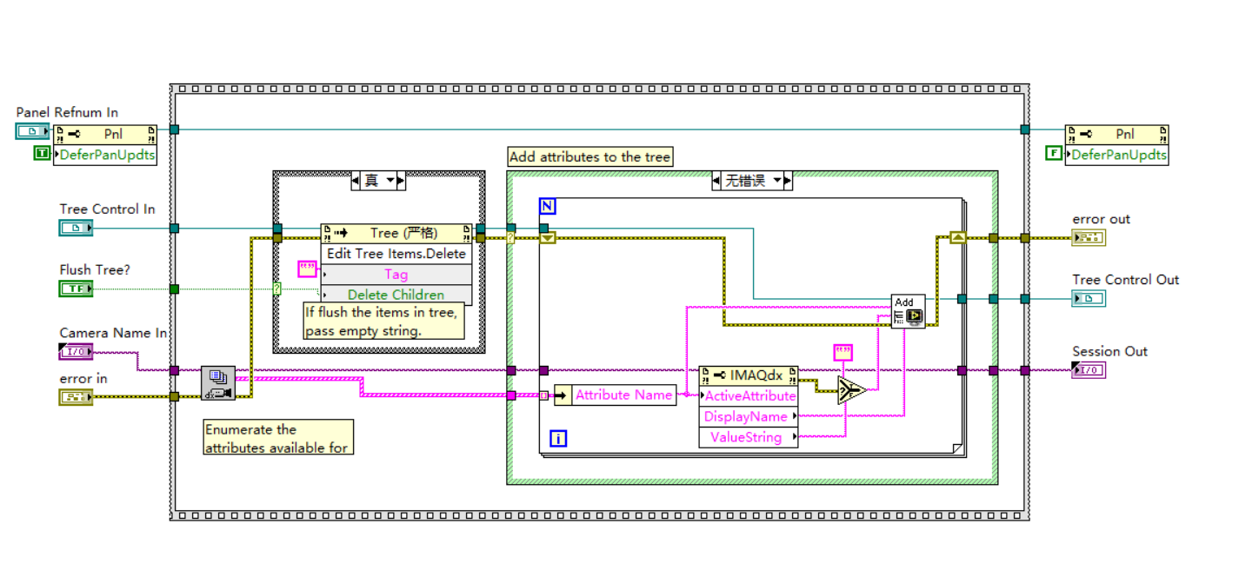The height and width of the screenshot is (564, 1252).
Task: Select the Tree Control In terminal
Action: (76, 228)
